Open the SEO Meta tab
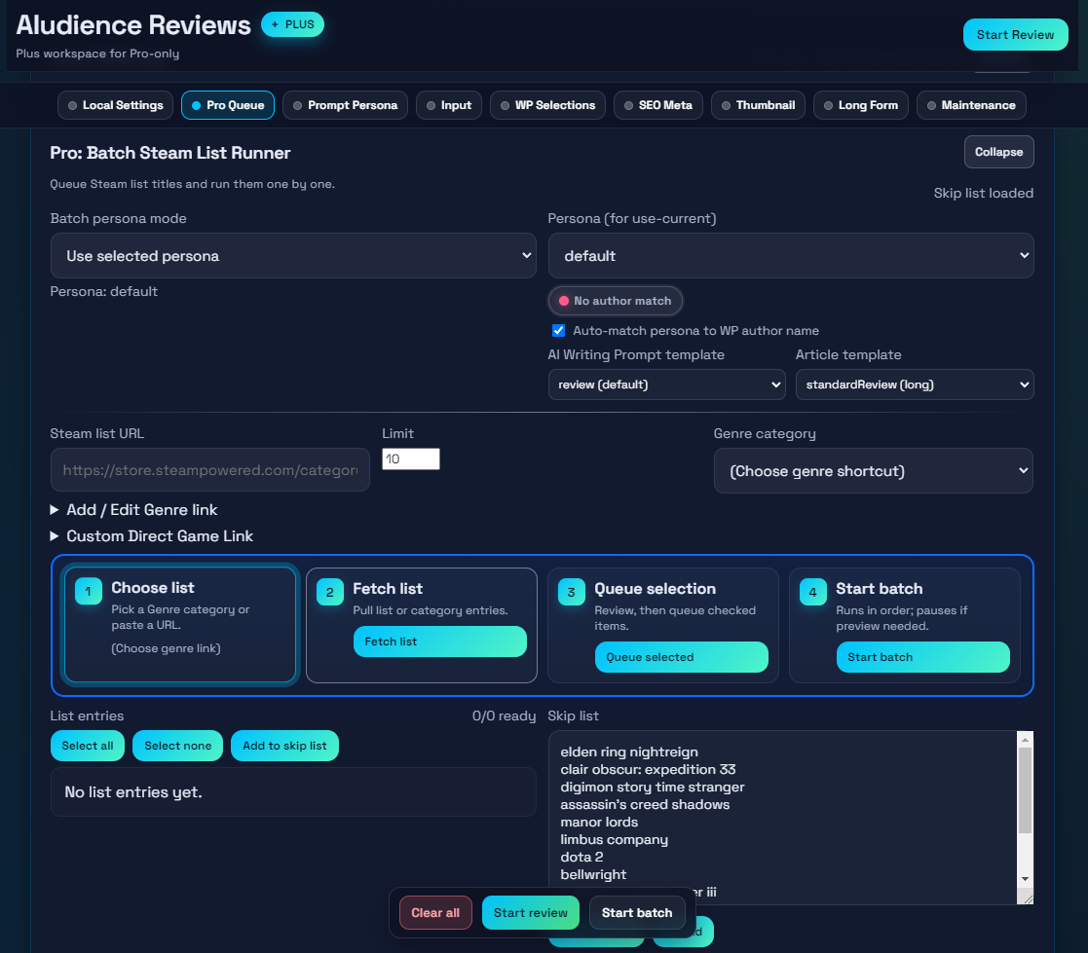This screenshot has height=953, width=1088. (657, 105)
